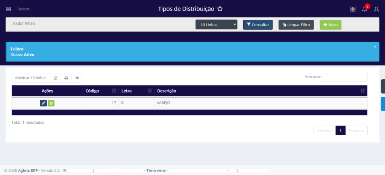Deactivate the VAREJO record with green button

point(51,103)
